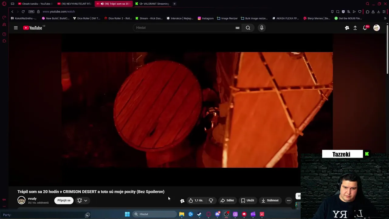The width and height of the screenshot is (389, 219).
Task: Add page to bookmarks heart icon
Action: tap(360, 12)
